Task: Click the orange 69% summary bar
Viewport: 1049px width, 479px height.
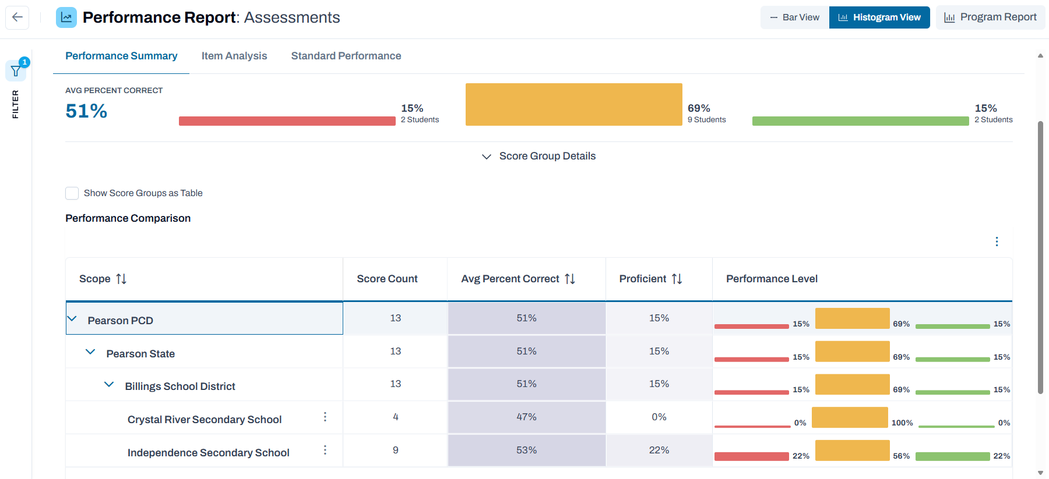Action: (x=574, y=104)
